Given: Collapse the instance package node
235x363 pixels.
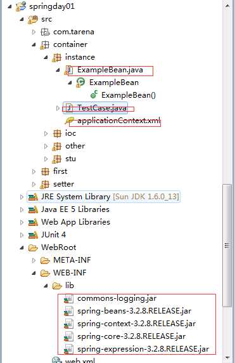Looking at the screenshot, I should (x=46, y=57).
